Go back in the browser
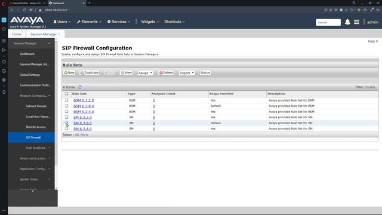Image resolution: width=382 pixels, height=215 pixels. (12, 10)
